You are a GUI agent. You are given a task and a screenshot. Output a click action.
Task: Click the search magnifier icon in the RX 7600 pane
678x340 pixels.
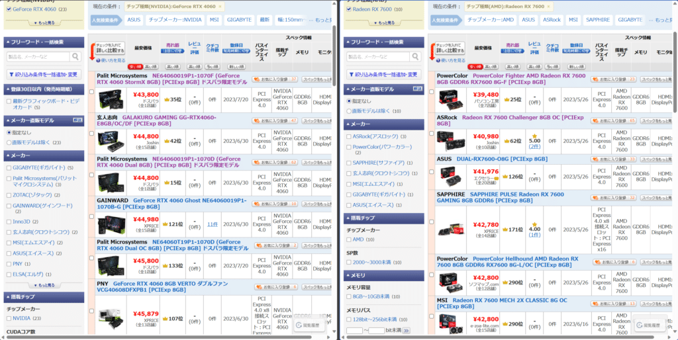point(415,57)
